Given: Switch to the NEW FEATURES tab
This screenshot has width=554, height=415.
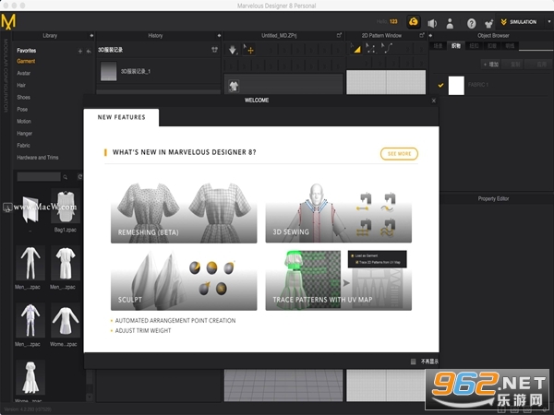Looking at the screenshot, I should pyautogui.click(x=121, y=117).
